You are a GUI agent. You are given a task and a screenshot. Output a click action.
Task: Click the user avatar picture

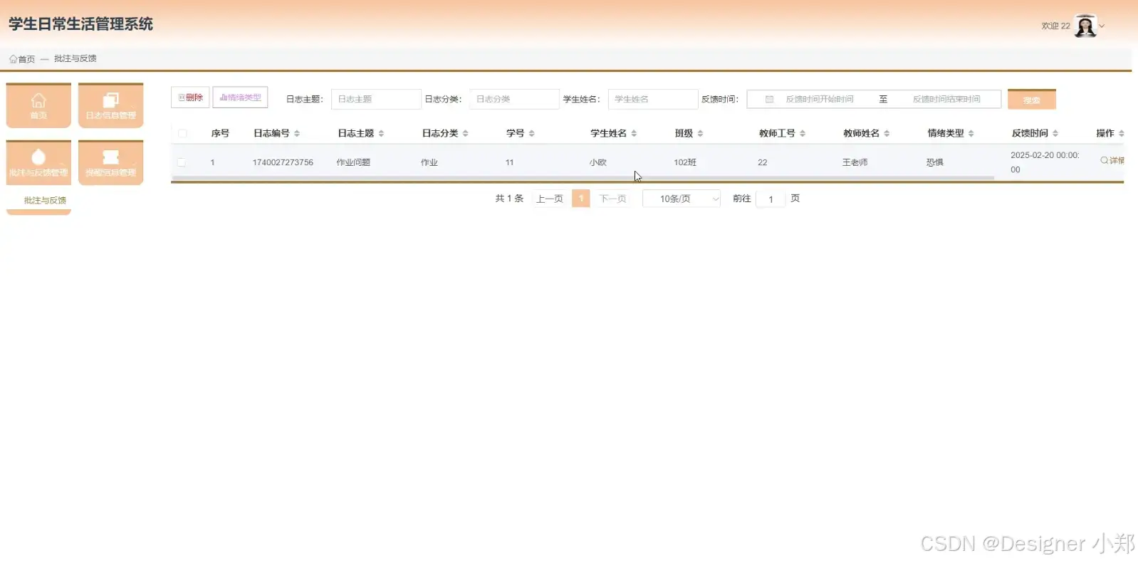[x=1085, y=26]
